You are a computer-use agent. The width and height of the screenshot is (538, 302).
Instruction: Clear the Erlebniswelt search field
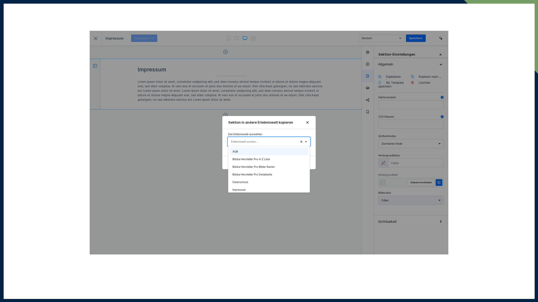click(x=301, y=142)
